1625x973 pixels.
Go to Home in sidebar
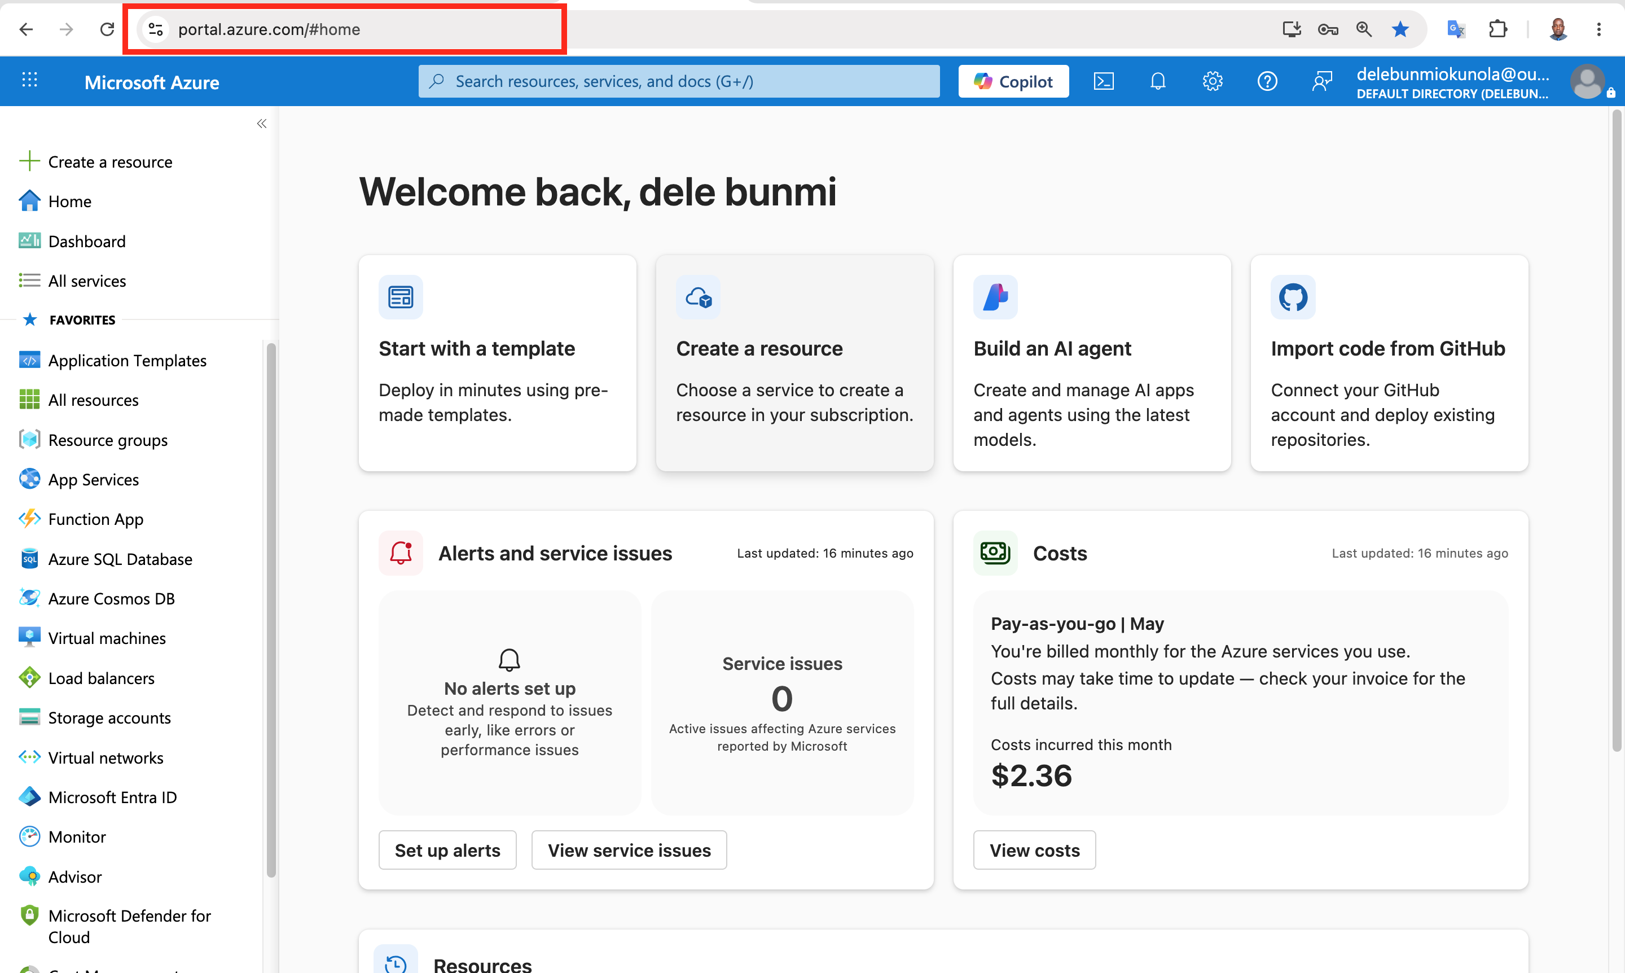pyautogui.click(x=55, y=201)
